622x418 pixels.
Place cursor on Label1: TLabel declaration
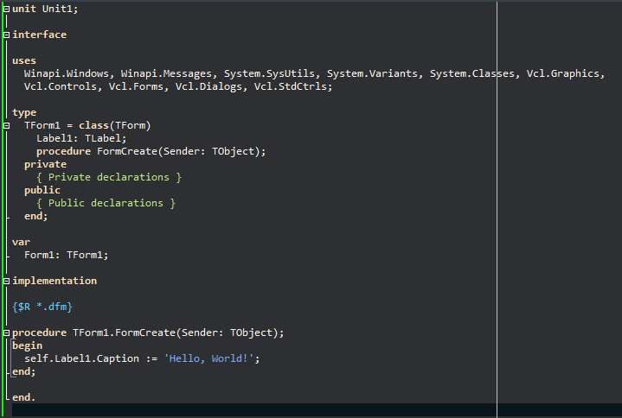81,138
